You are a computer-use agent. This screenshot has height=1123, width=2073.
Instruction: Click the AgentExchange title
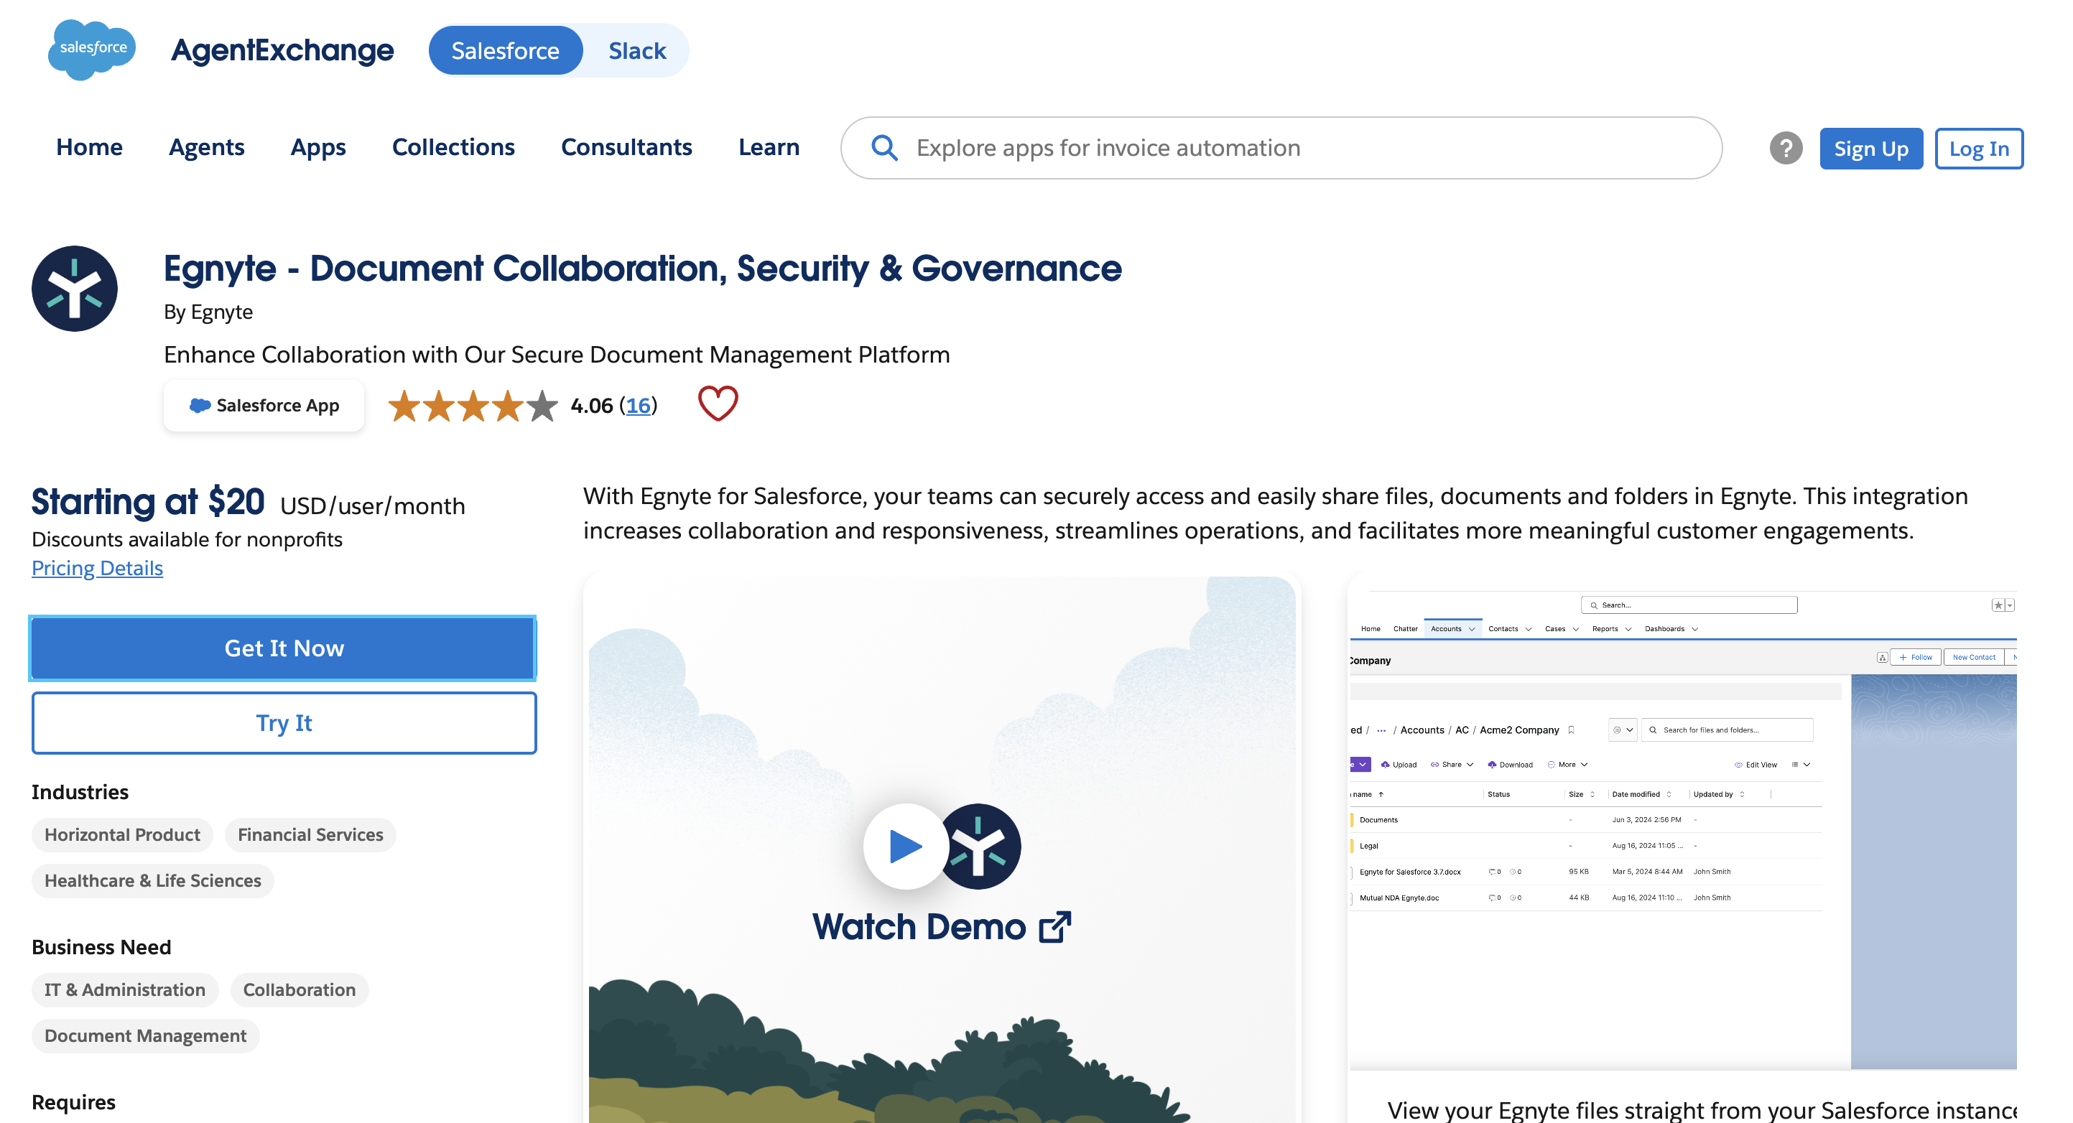coord(282,50)
